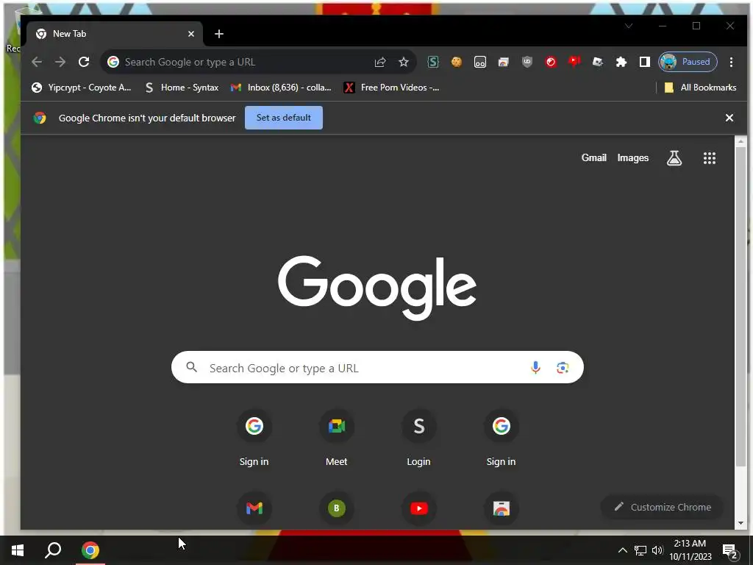
Task: Open the tab search chevron in title bar
Action: click(x=629, y=26)
